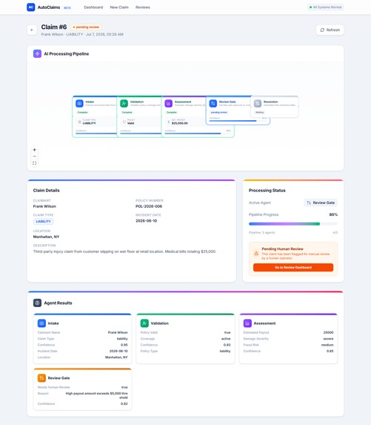
Task: Click the 80% pipeline progress value
Action: tap(333, 214)
